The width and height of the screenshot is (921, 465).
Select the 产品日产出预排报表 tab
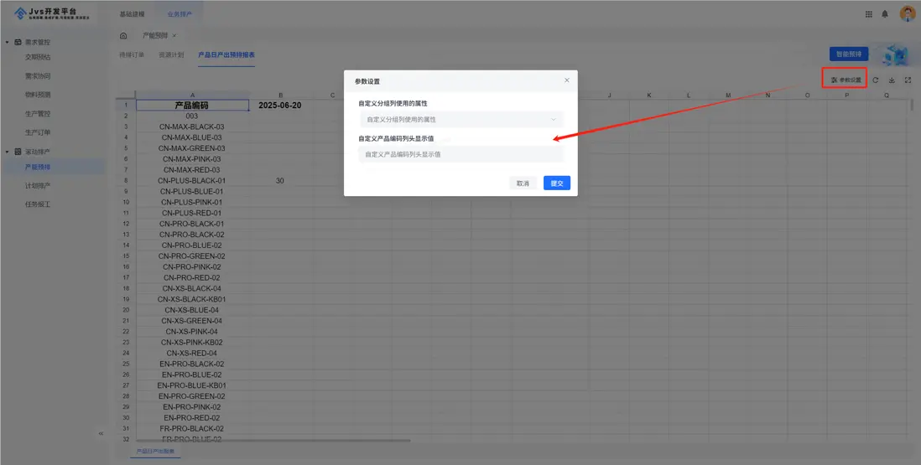(x=226, y=55)
